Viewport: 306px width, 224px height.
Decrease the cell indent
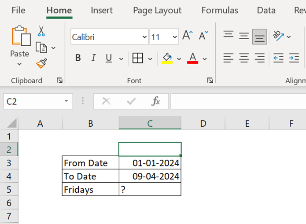pos(278,58)
